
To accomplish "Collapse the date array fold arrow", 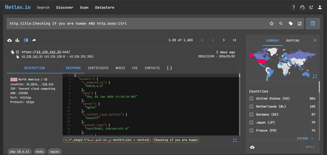I will pyautogui.click(x=72, y=93).
